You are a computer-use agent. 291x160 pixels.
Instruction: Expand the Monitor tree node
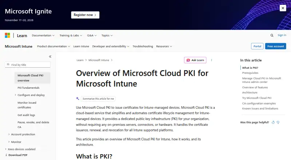pos(9,142)
